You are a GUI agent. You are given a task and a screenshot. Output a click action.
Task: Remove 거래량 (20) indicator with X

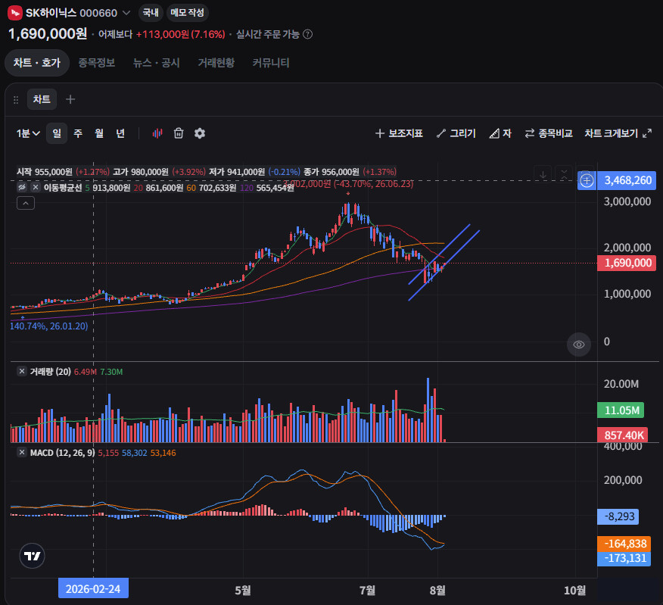pyautogui.click(x=22, y=372)
